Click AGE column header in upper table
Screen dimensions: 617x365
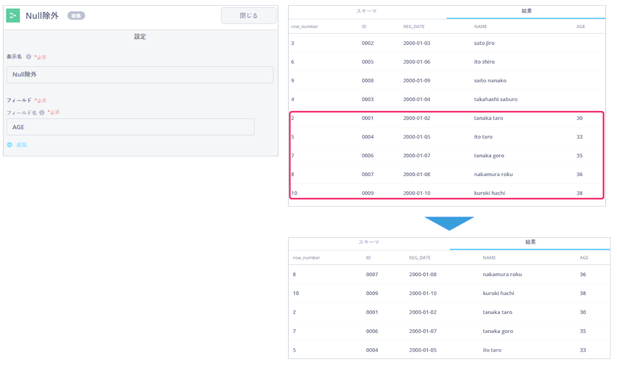pos(581,27)
